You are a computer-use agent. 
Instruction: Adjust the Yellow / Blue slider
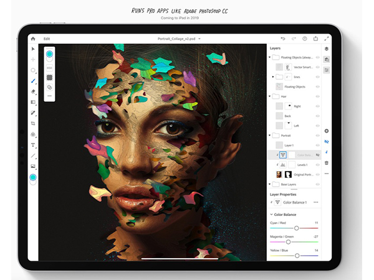click(x=297, y=256)
